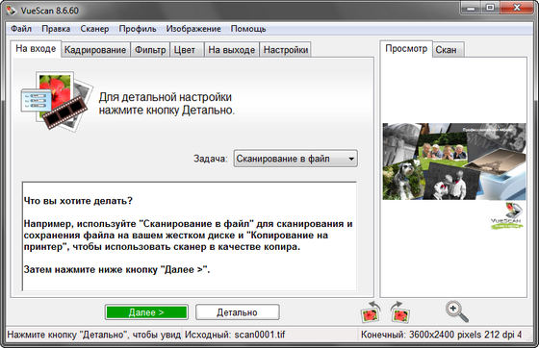Open the Профиль menu
539x348 pixels.
(x=138, y=29)
